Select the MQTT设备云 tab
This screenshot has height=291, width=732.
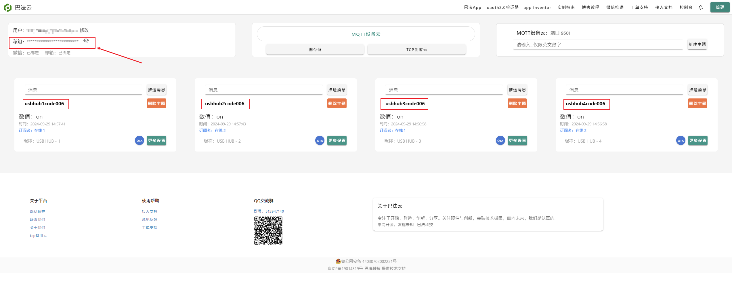(366, 34)
